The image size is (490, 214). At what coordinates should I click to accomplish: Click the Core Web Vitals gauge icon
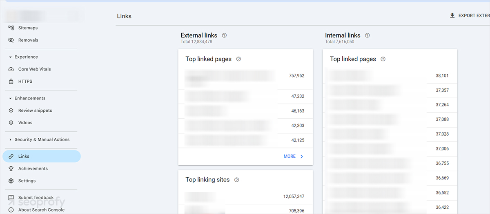point(11,69)
